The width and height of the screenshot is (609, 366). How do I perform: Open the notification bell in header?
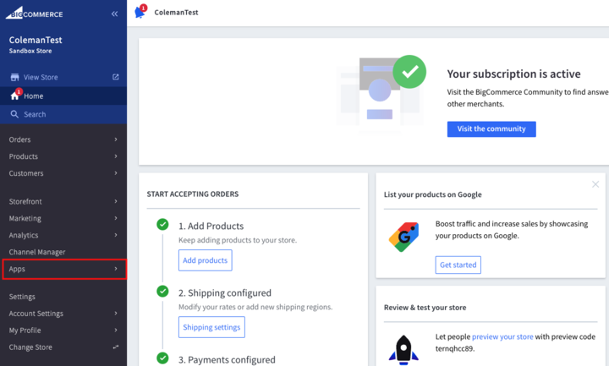tap(140, 12)
